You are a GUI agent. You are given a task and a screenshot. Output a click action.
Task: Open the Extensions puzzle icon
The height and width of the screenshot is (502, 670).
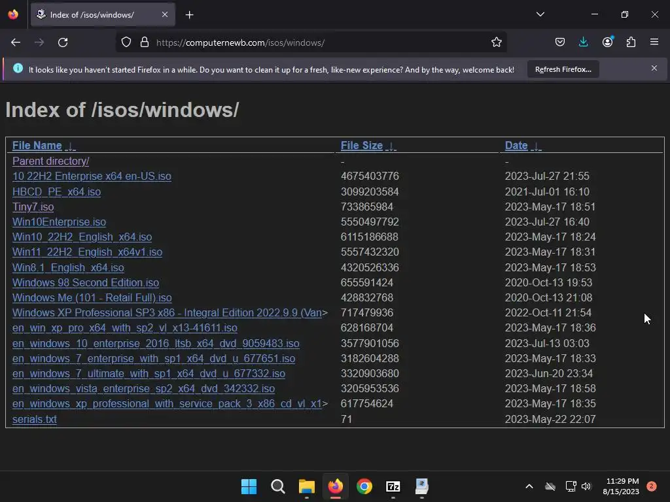click(631, 42)
